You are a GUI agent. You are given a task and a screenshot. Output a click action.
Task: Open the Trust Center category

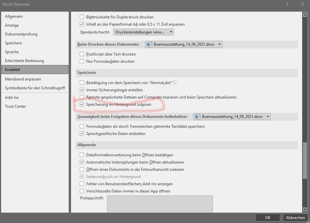click(x=35, y=106)
